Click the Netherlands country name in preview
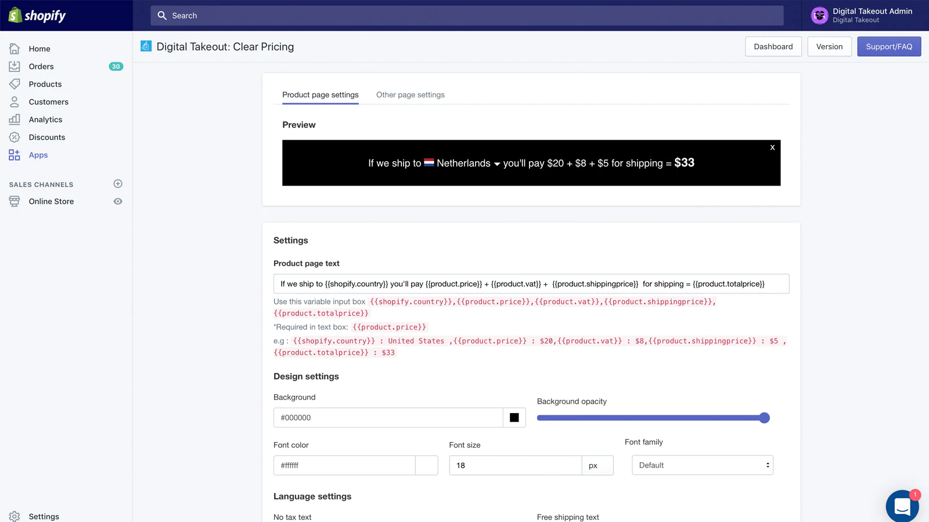 coord(463,163)
